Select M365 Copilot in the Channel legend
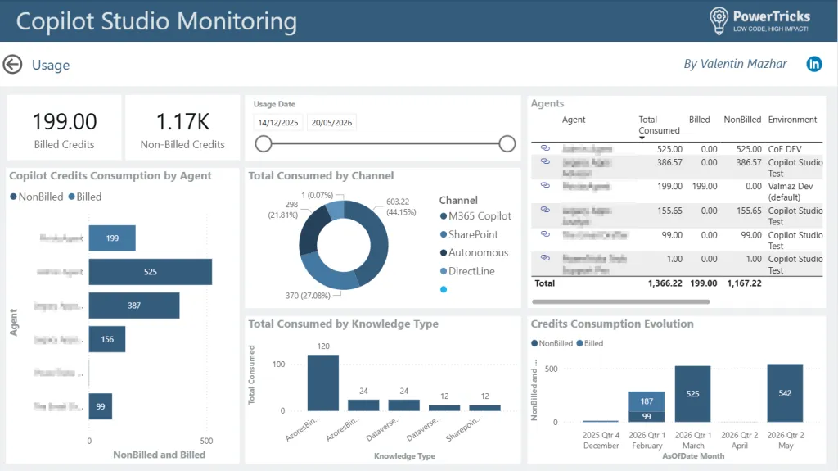 (x=475, y=216)
